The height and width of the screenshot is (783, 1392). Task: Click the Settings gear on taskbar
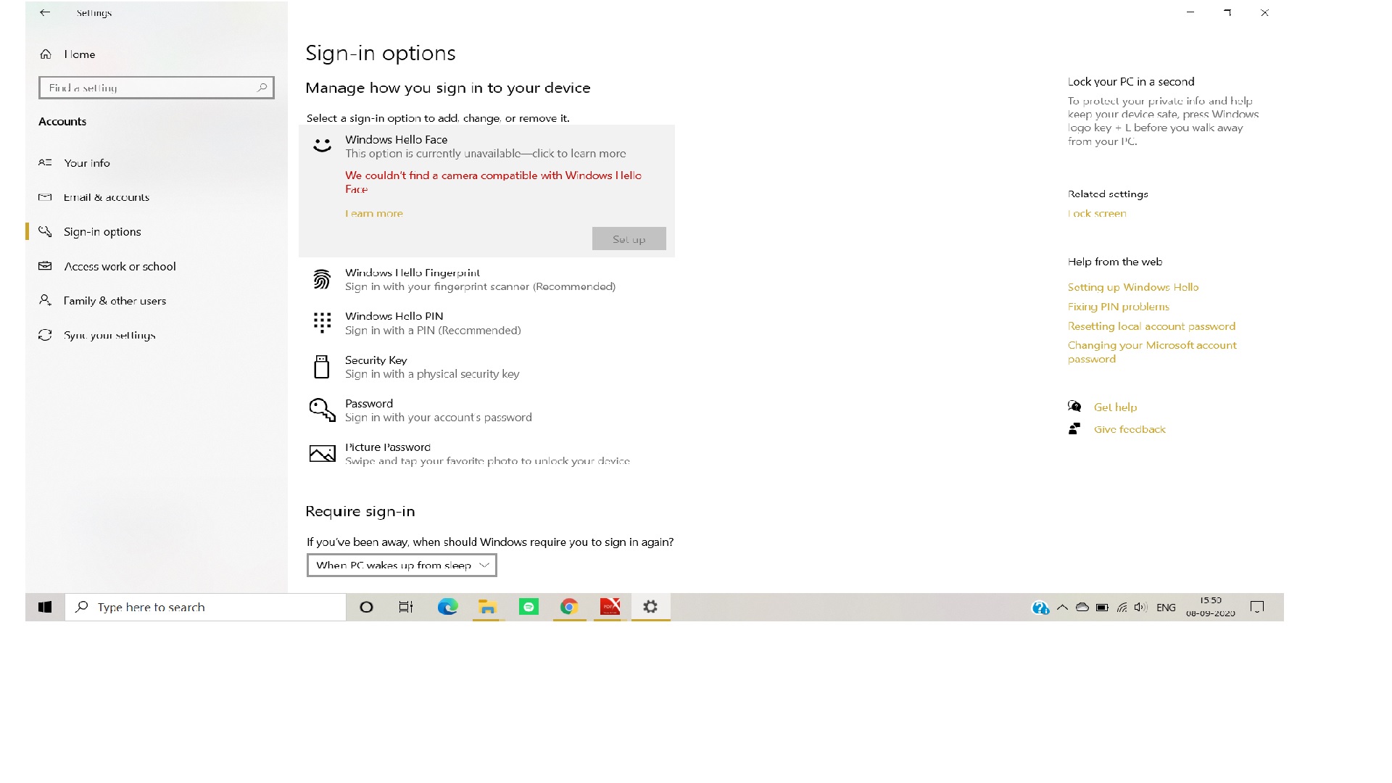650,608
